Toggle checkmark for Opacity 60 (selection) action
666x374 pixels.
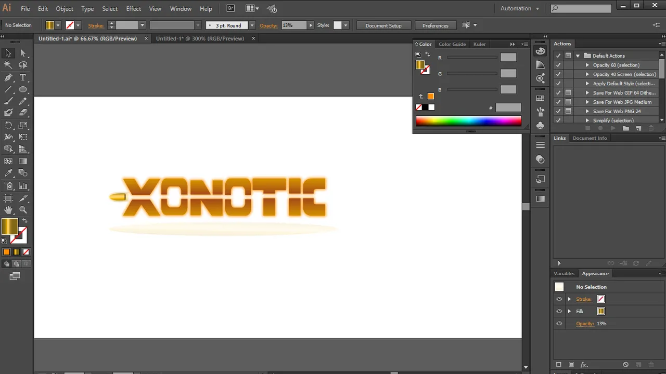(x=558, y=65)
